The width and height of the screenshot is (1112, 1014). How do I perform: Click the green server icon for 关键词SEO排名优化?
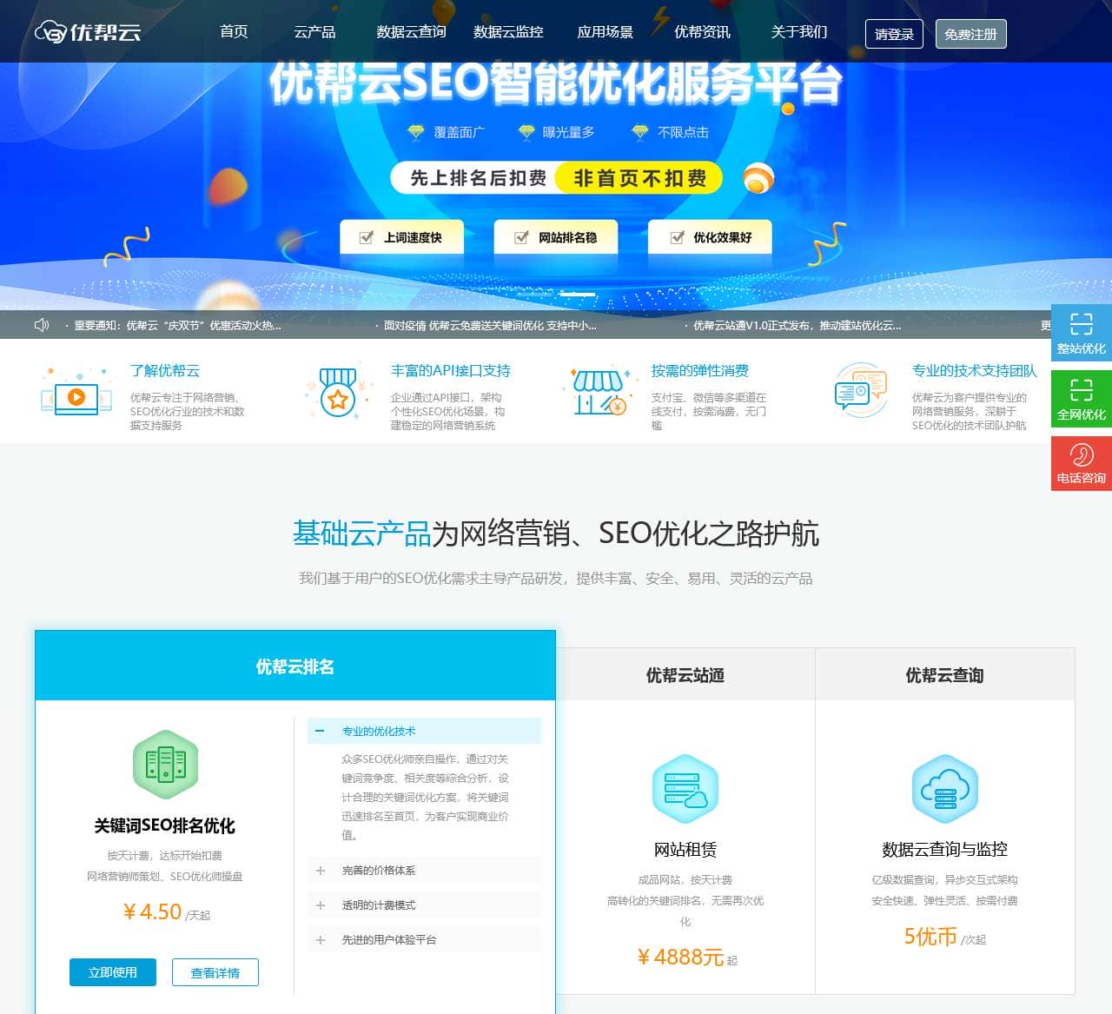tap(165, 765)
